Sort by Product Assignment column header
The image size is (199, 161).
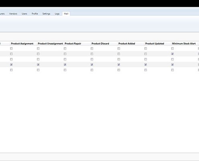tap(22, 43)
